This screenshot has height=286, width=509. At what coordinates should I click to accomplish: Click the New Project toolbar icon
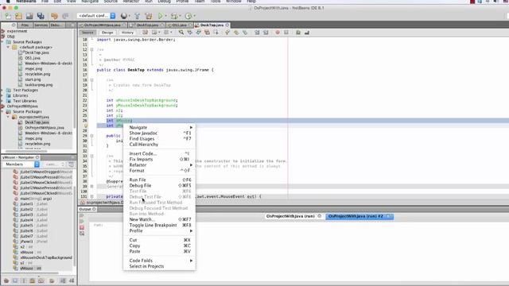pyautogui.click(x=18, y=16)
